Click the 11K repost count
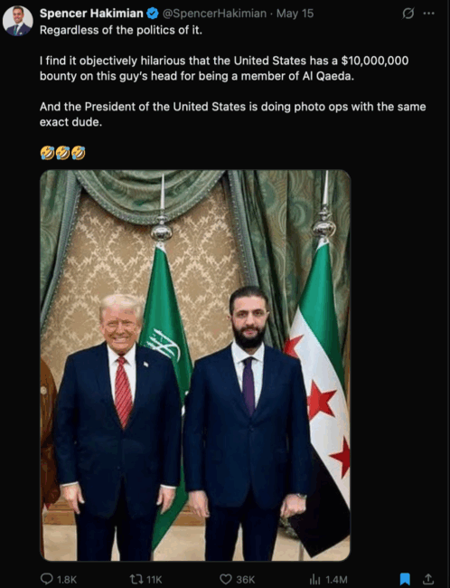Screen dimensions: 450x588 click(154, 580)
